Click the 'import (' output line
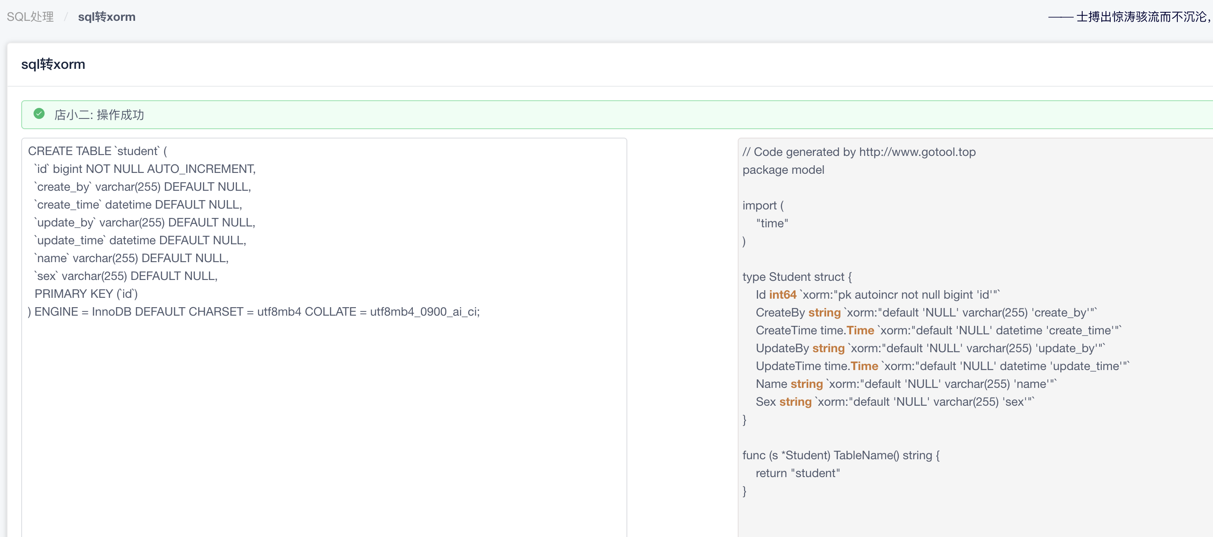 (x=763, y=206)
